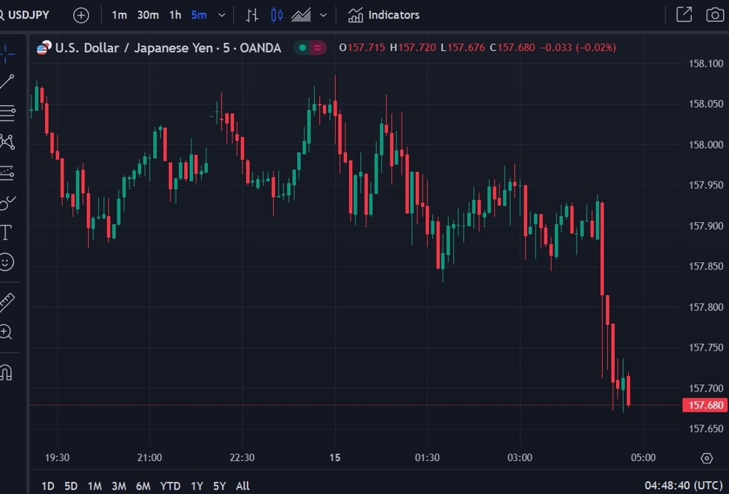
Task: Expand the chart style dropdown arrow
Action: click(x=323, y=15)
